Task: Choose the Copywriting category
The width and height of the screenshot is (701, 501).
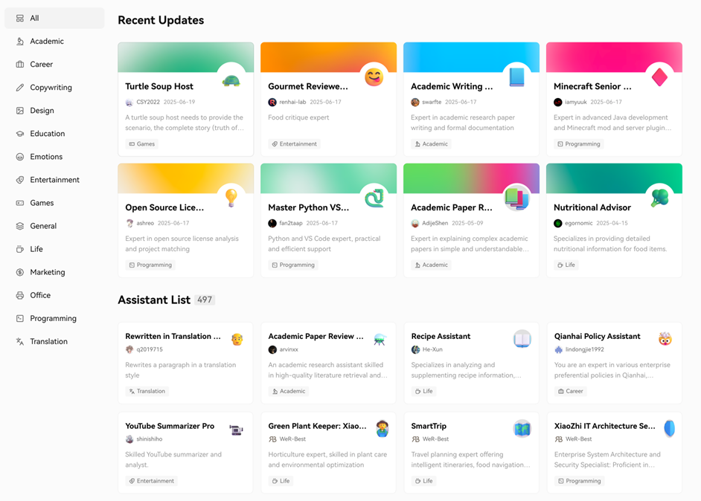Action: coord(51,88)
